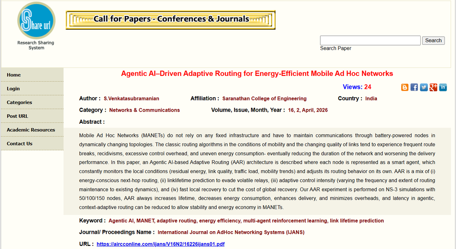Click Networks & Communications category value
The image size is (456, 249).
click(144, 110)
